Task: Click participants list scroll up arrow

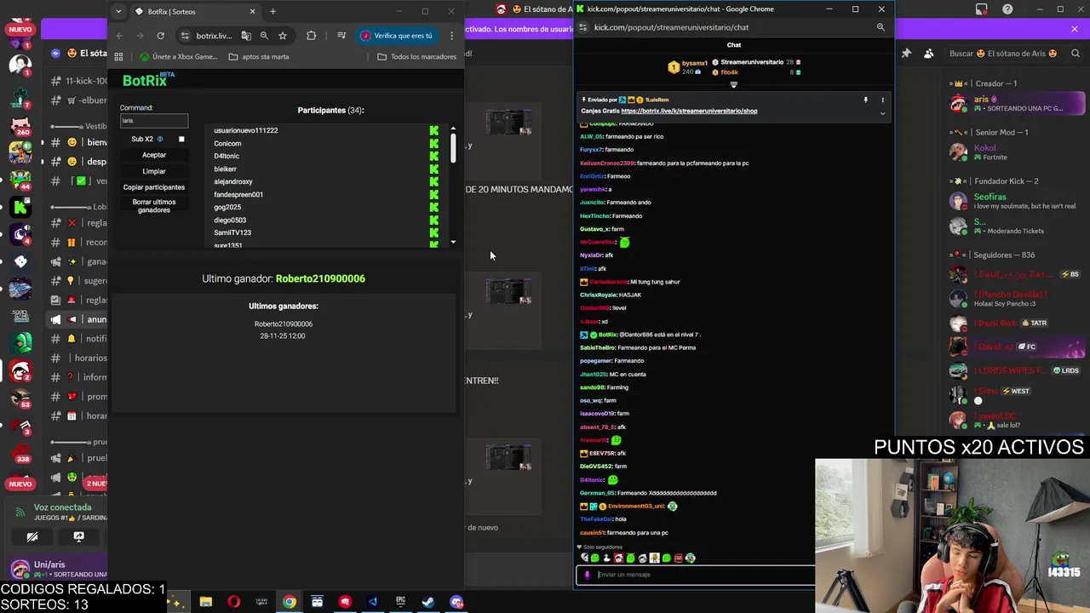Action: tap(453, 129)
